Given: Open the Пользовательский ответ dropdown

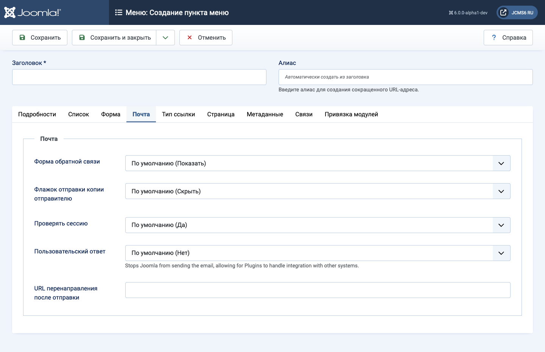Looking at the screenshot, I should pyautogui.click(x=318, y=253).
